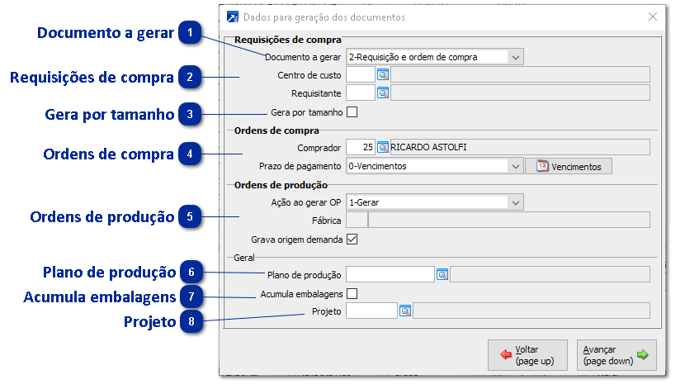Open lookup icon for Requisitante

pyautogui.click(x=383, y=93)
